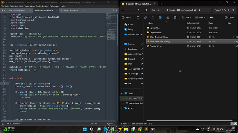Switch to Pre Market Scanner.py tab
Image resolution: width=238 pixels, height=133 pixels.
69,10
